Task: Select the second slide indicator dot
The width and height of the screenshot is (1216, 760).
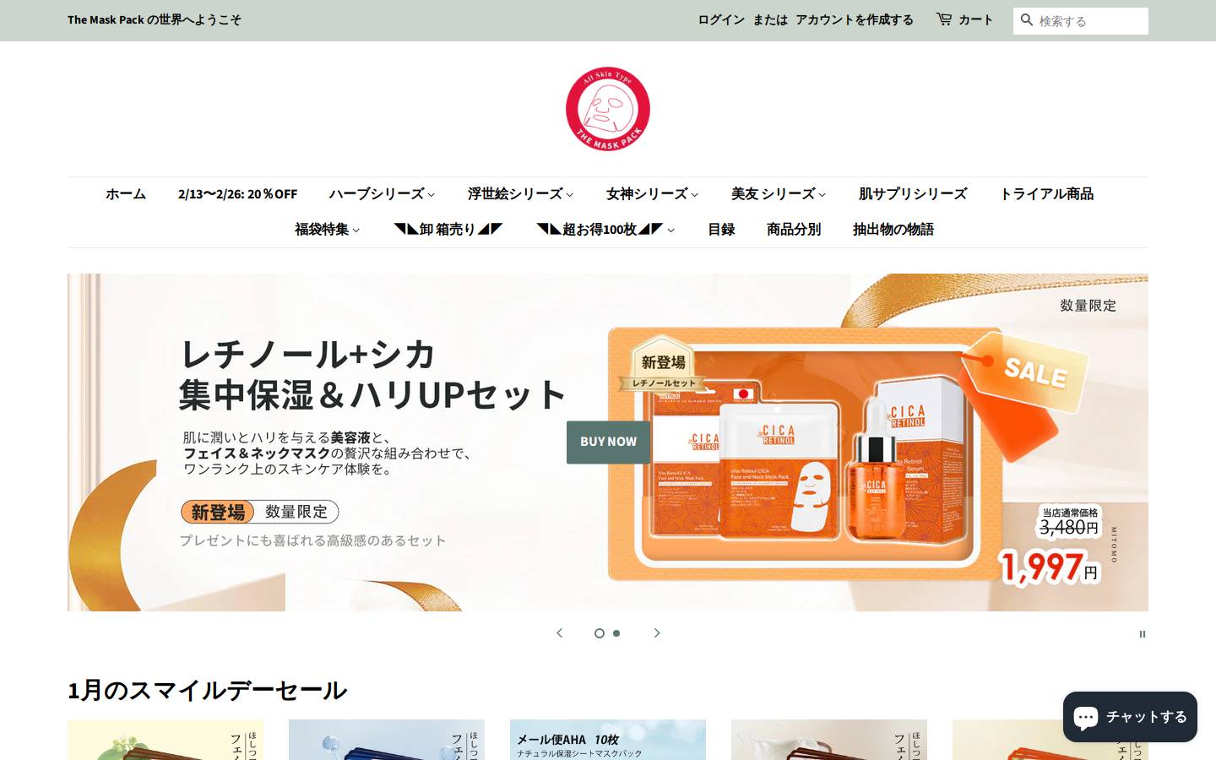Action: (x=616, y=633)
